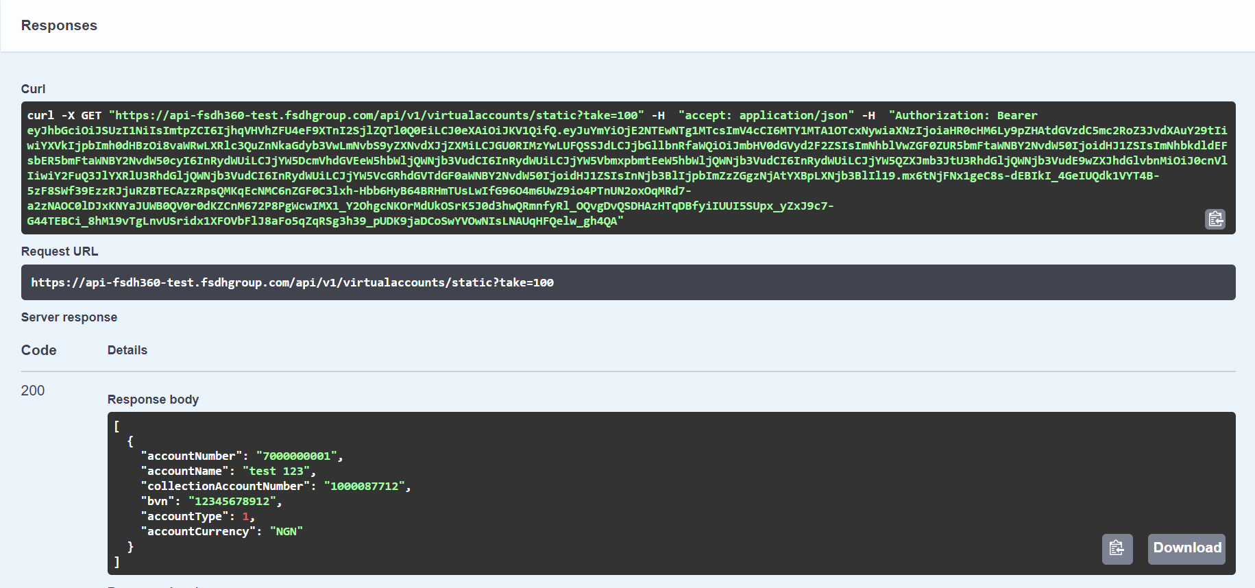Click the bvn value 12345678912
Viewport: 1255px width, 588px height.
(x=232, y=501)
